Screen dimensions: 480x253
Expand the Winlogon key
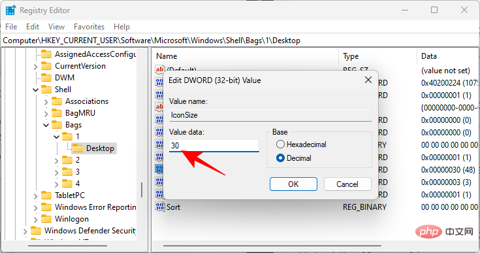click(x=35, y=219)
